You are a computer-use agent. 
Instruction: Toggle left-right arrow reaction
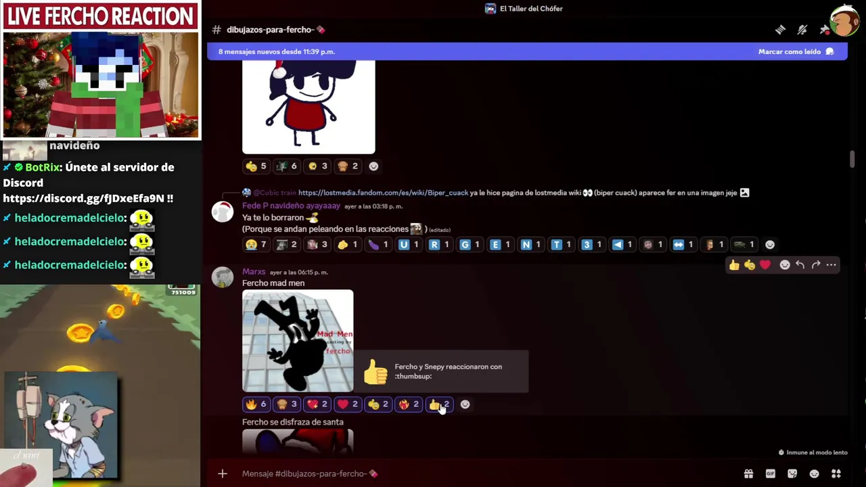click(683, 244)
